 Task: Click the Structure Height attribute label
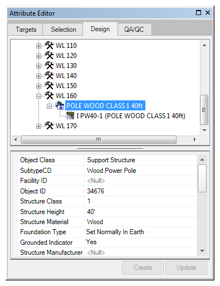(x=42, y=212)
